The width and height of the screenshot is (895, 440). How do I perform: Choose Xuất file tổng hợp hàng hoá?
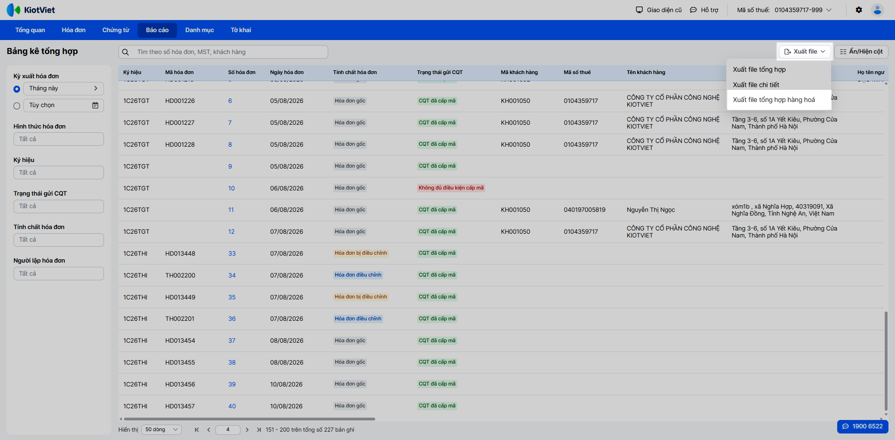(774, 100)
